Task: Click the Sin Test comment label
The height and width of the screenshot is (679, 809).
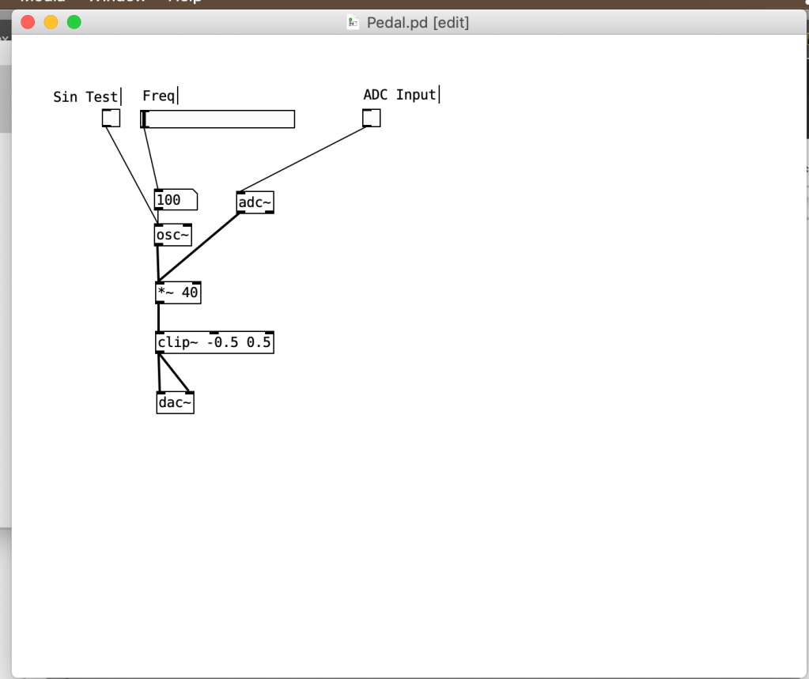Action: (85, 97)
